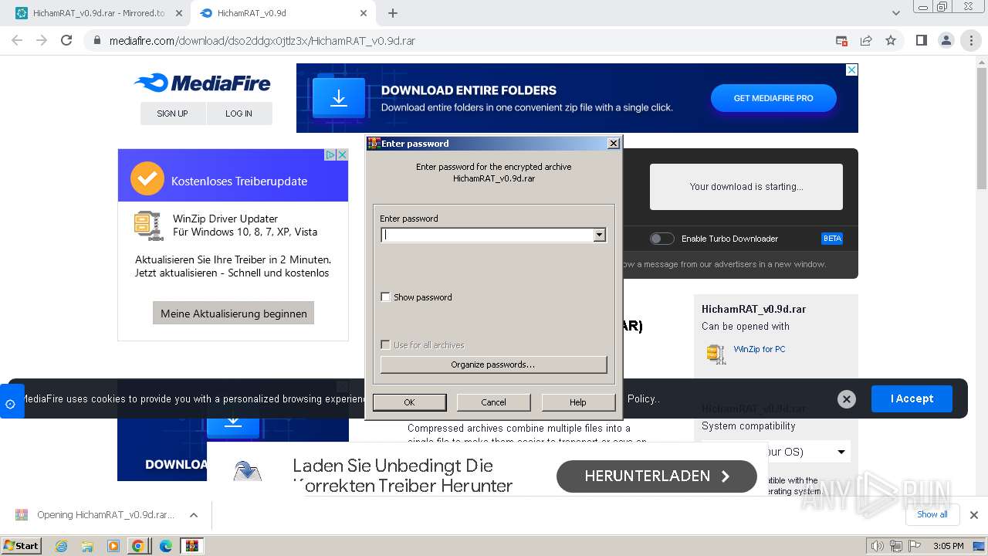Dismiss the cookie banner with X icon
Screen dimensions: 988x556
(847, 399)
